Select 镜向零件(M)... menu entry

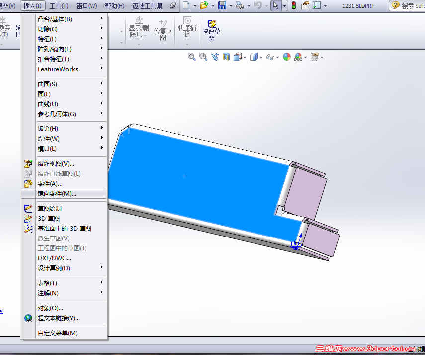(64, 194)
